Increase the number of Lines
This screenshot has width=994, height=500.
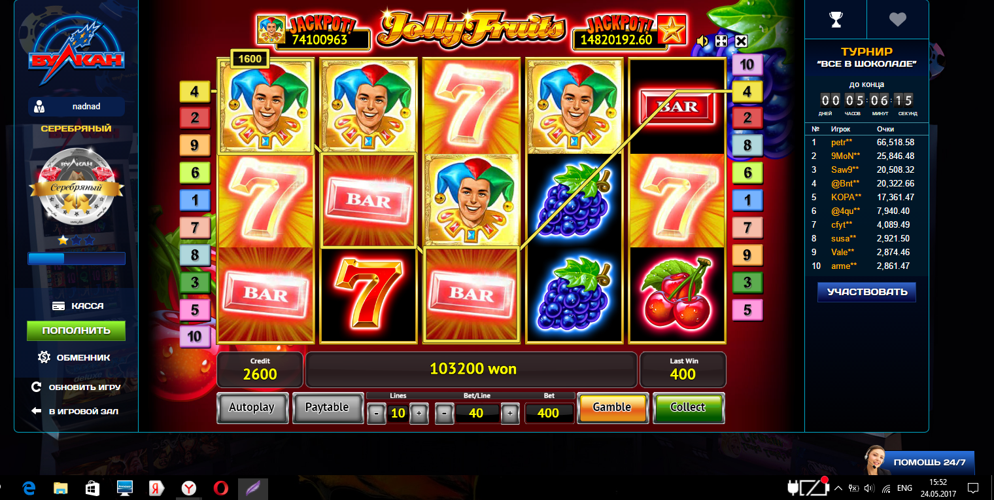pos(419,414)
